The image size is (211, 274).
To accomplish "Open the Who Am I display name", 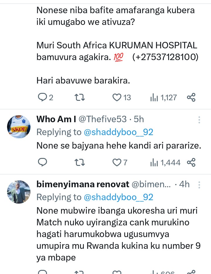I will click(x=56, y=119).
